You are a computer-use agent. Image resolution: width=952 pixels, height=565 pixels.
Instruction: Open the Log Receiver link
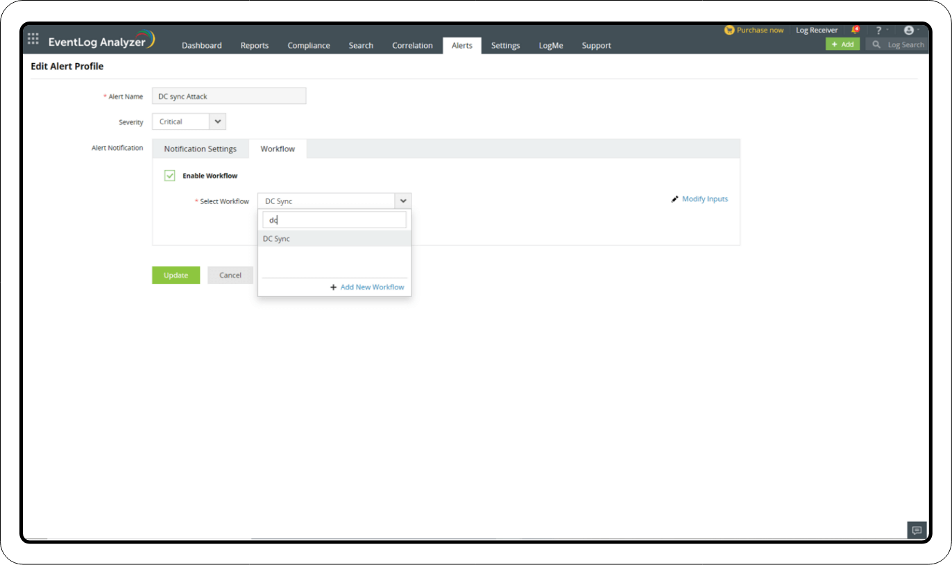817,31
